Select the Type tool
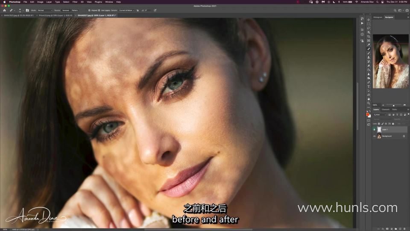The height and width of the screenshot is (231, 410). click(369, 86)
